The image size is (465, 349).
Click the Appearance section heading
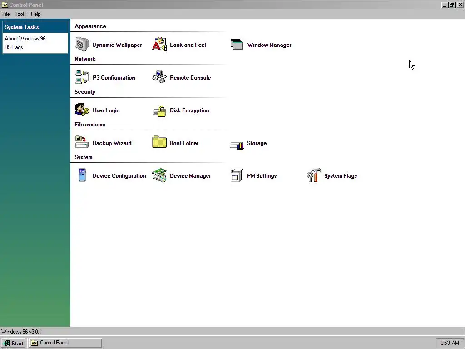(90, 26)
